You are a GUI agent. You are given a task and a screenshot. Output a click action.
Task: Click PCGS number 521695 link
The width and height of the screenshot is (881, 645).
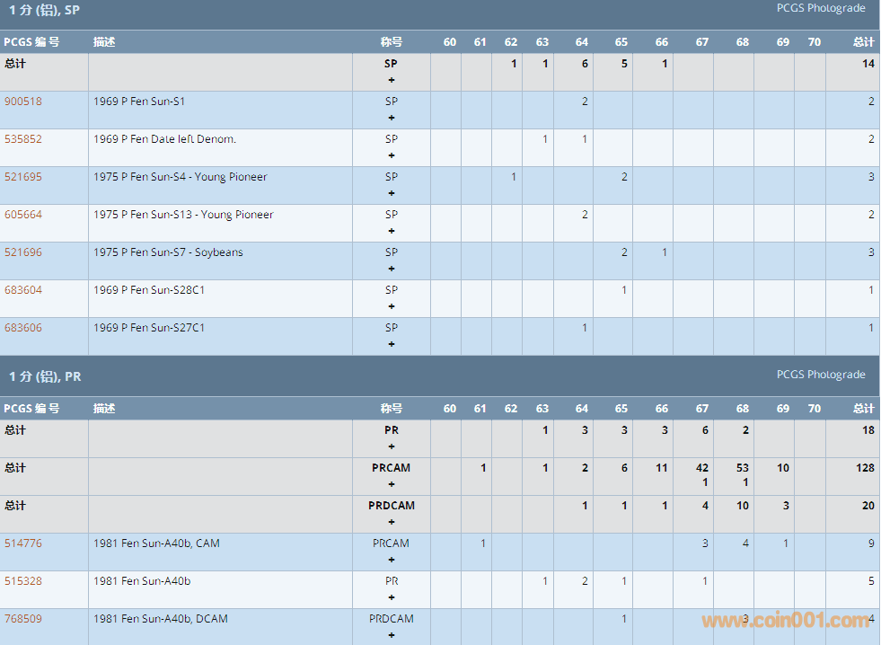point(23,177)
